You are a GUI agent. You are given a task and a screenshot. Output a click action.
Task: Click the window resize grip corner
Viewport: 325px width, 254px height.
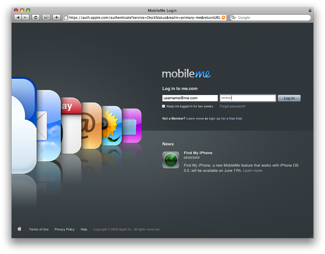(312, 236)
